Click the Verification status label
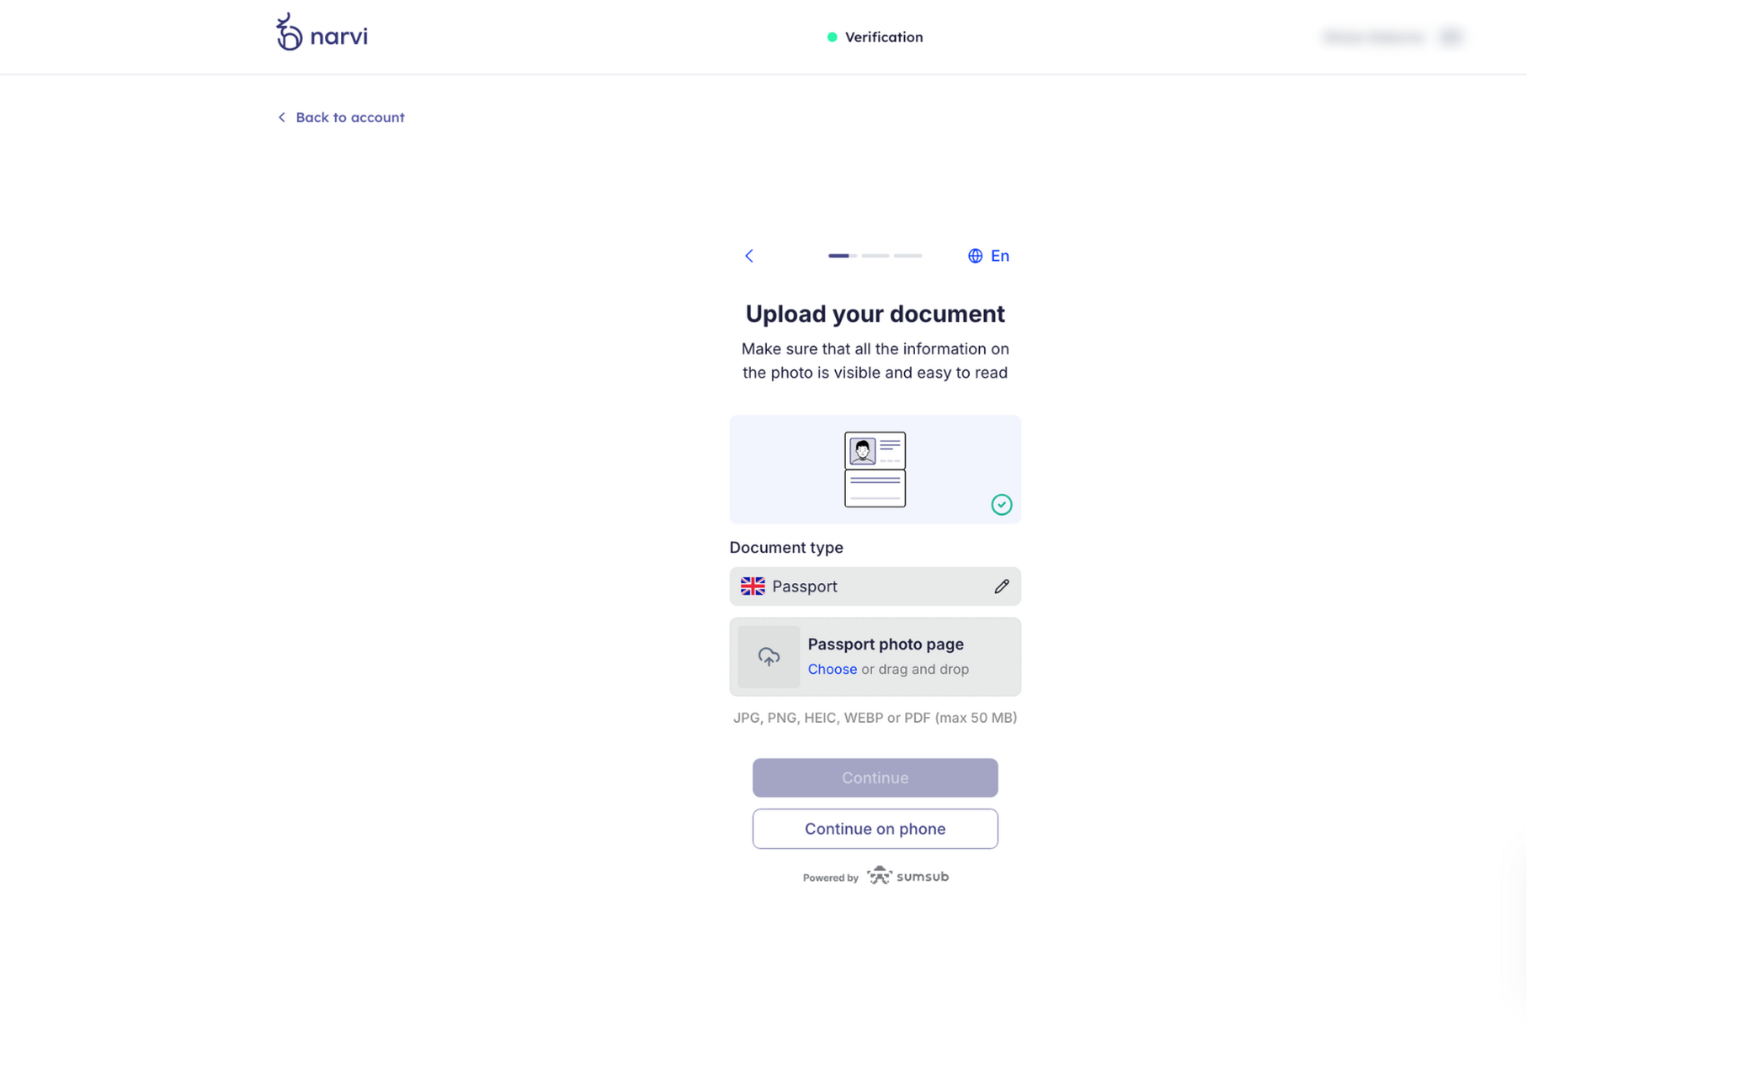 tap(883, 37)
